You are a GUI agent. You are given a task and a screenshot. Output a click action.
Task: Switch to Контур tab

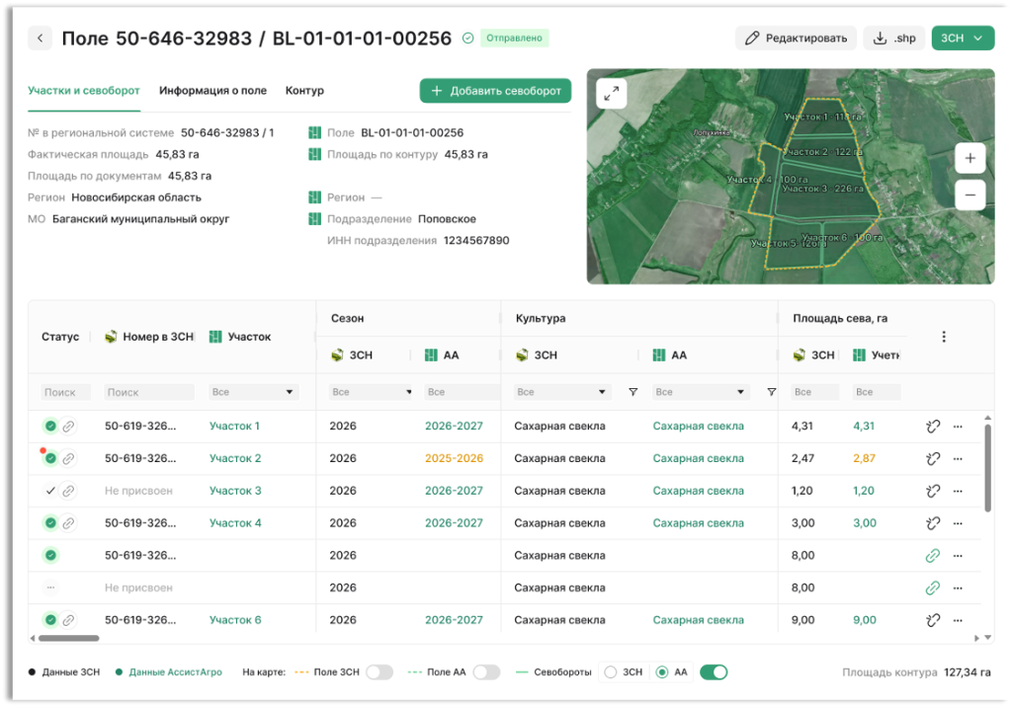click(304, 91)
